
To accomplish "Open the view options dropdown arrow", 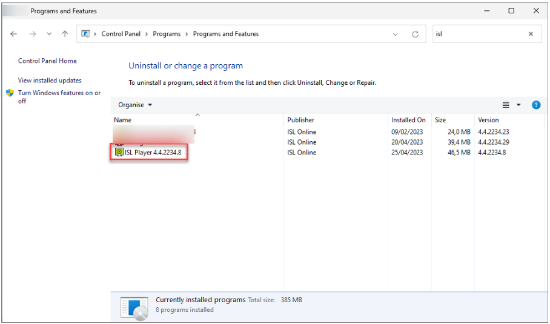I will [x=519, y=105].
